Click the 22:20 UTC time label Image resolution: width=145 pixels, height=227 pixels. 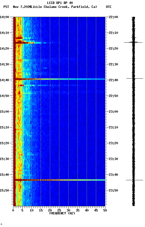pyautogui.click(x=113, y=49)
